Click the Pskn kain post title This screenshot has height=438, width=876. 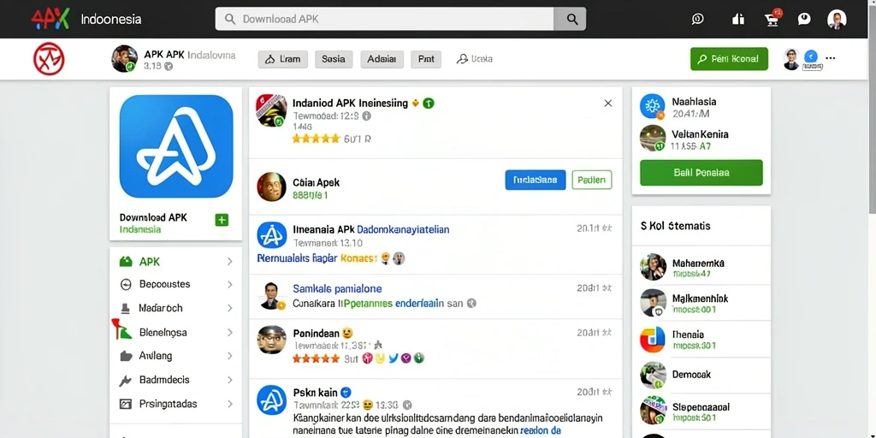pos(315,392)
